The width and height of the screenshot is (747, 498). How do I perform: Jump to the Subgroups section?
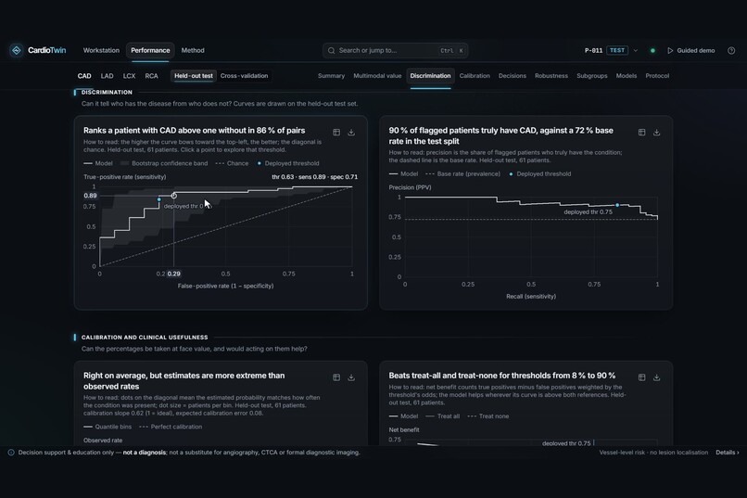tap(591, 76)
